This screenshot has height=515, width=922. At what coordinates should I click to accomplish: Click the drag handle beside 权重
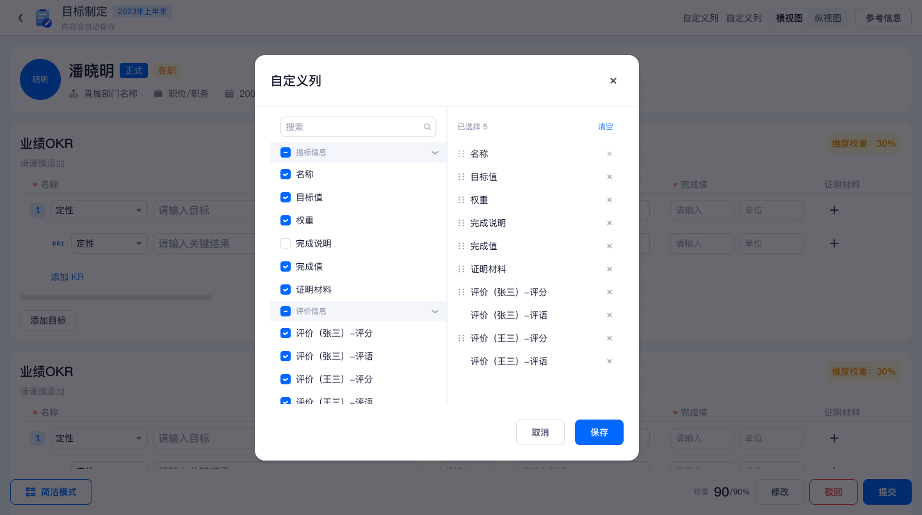461,200
